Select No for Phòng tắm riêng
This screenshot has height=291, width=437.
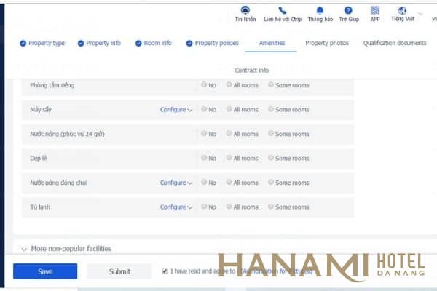(204, 84)
